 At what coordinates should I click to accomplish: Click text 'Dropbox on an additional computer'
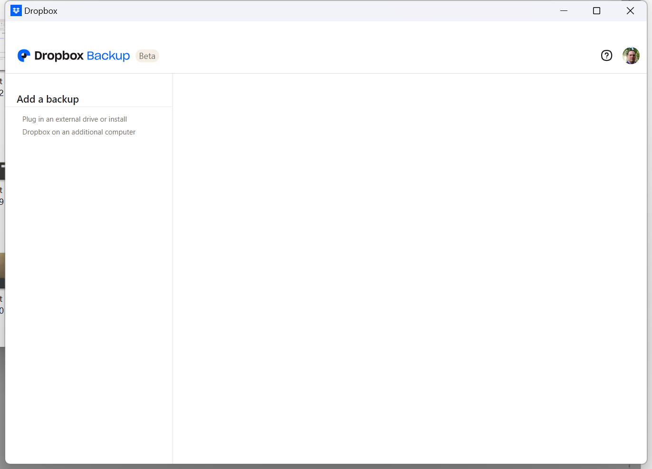[x=79, y=132]
